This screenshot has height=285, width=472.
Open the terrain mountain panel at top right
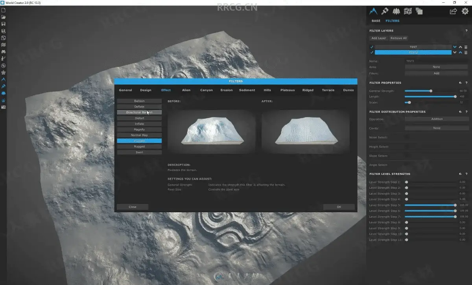point(373,11)
